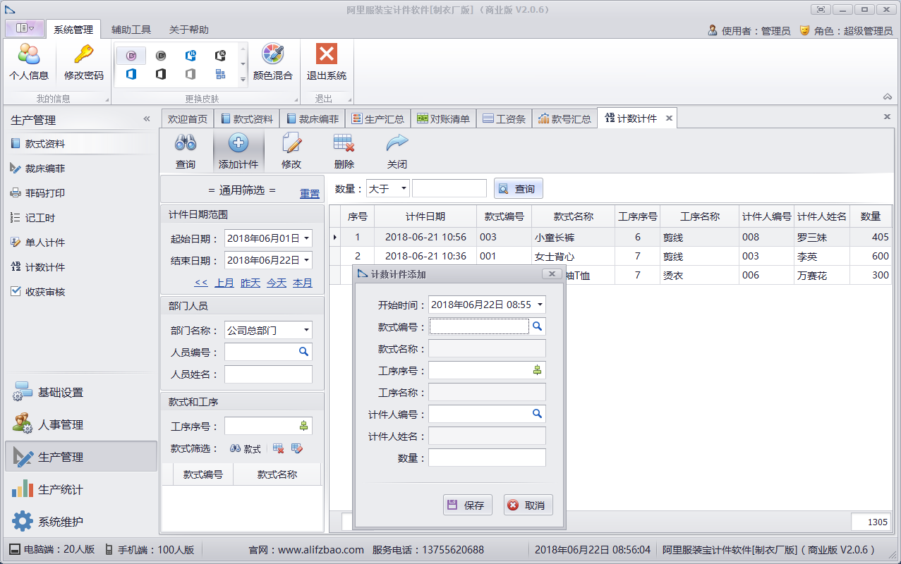Click the 修改 edit toolbar icon
Viewport: 901px width, 564px height.
tap(291, 144)
